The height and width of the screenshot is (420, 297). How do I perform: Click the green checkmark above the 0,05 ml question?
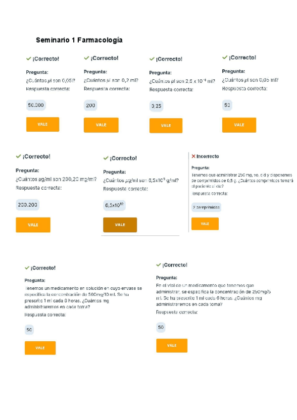tap(225, 57)
